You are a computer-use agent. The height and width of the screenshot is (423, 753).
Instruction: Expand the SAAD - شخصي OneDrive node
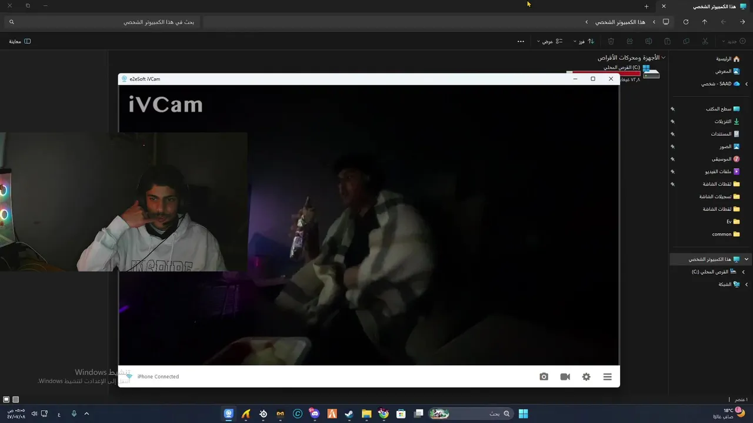[x=747, y=84]
